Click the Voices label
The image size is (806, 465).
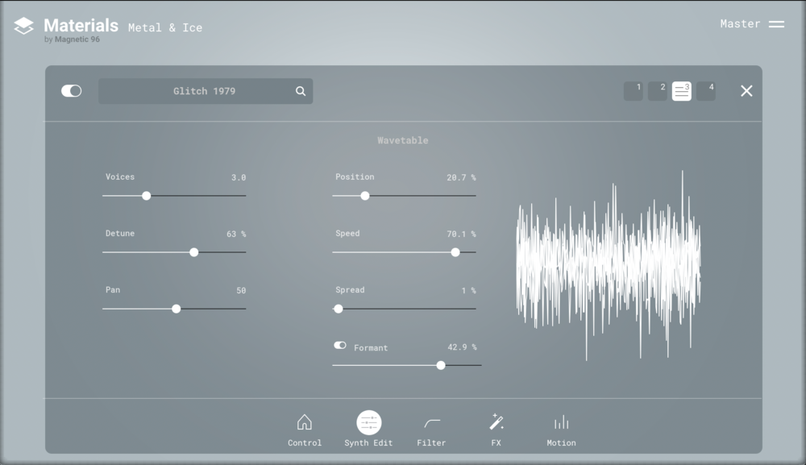click(120, 176)
